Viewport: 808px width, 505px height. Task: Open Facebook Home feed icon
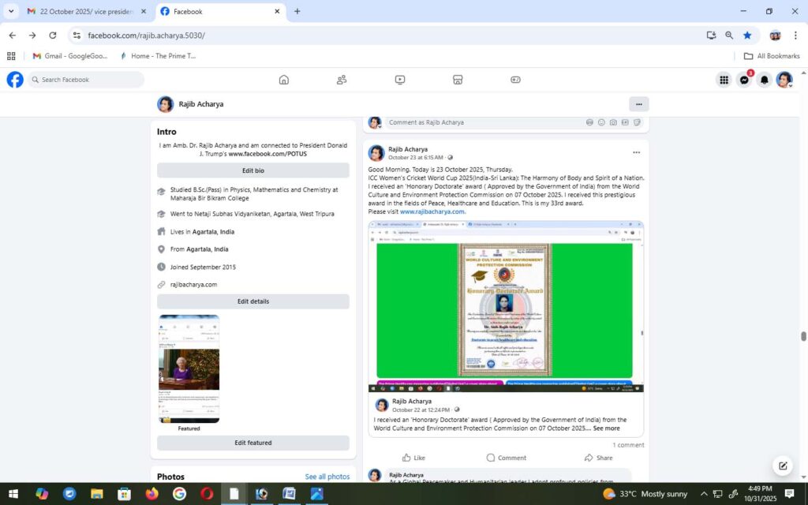click(x=284, y=80)
